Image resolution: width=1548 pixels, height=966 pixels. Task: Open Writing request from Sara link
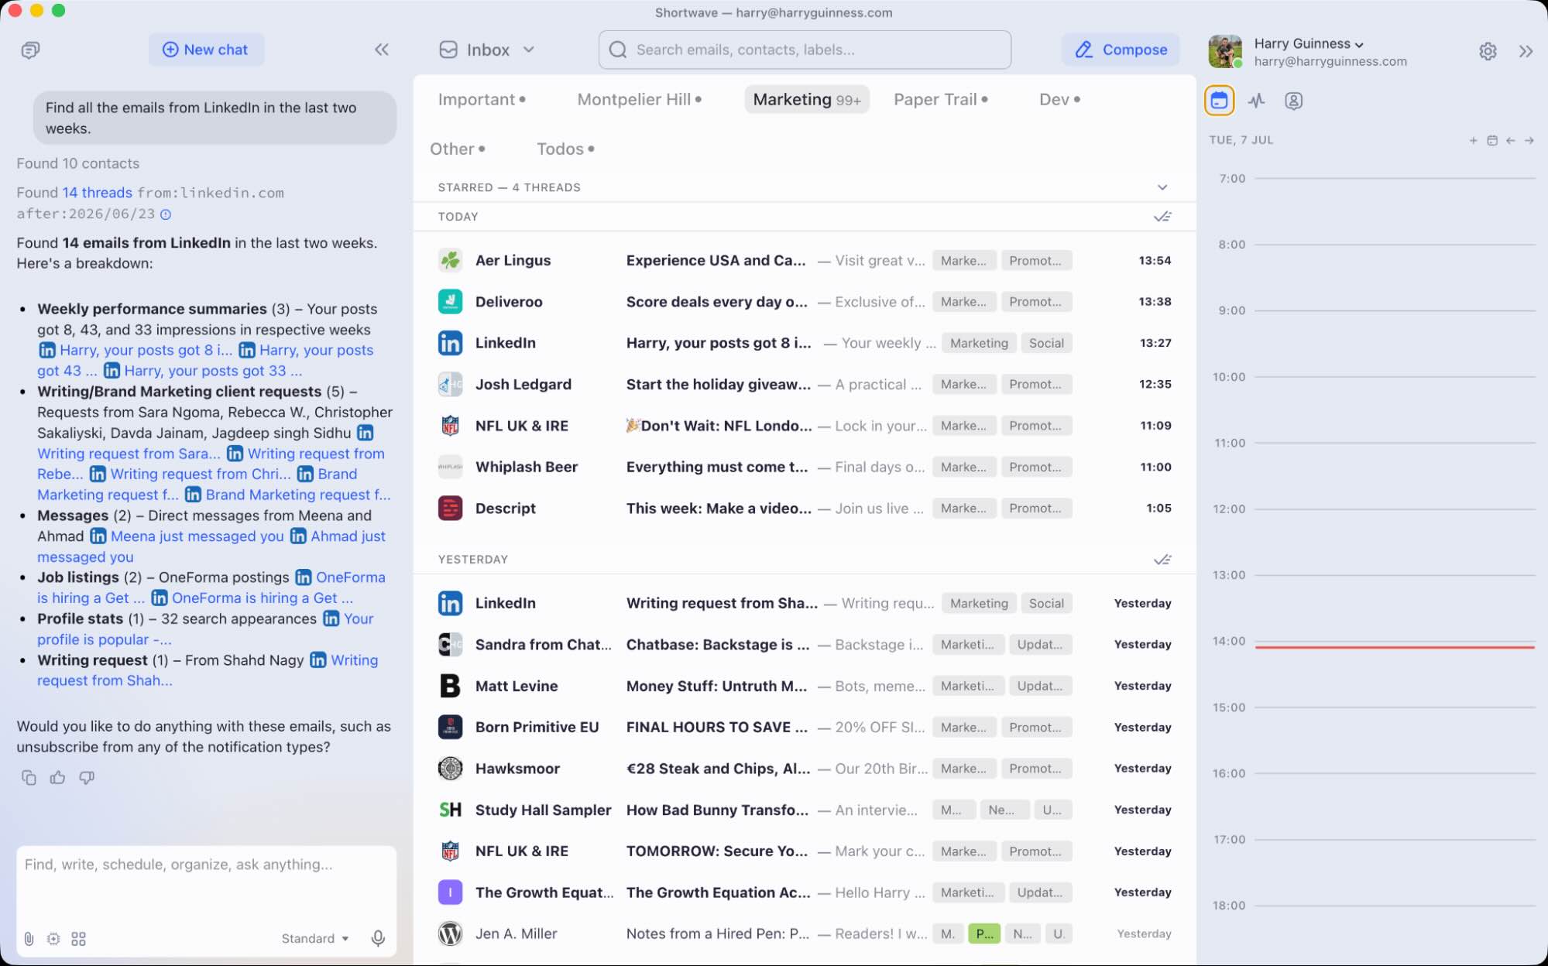coord(129,454)
